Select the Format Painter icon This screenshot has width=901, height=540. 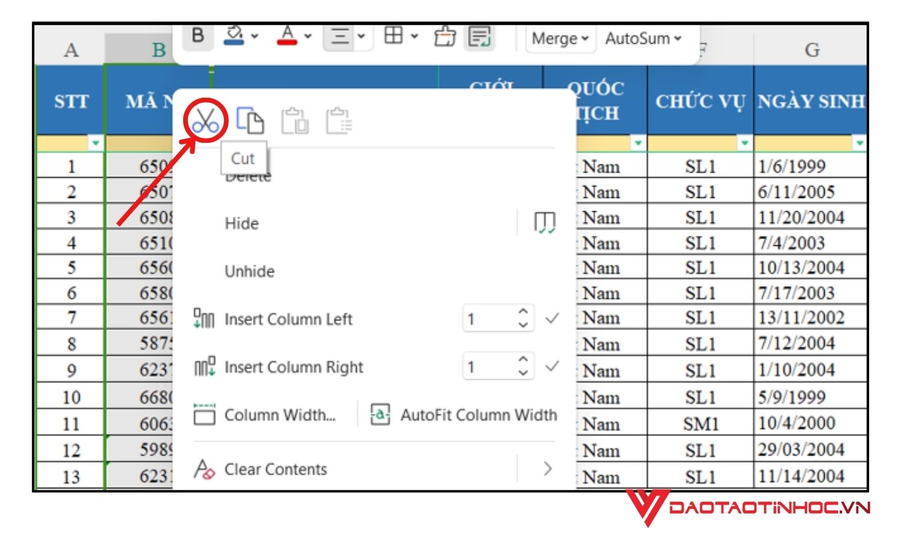tap(446, 37)
